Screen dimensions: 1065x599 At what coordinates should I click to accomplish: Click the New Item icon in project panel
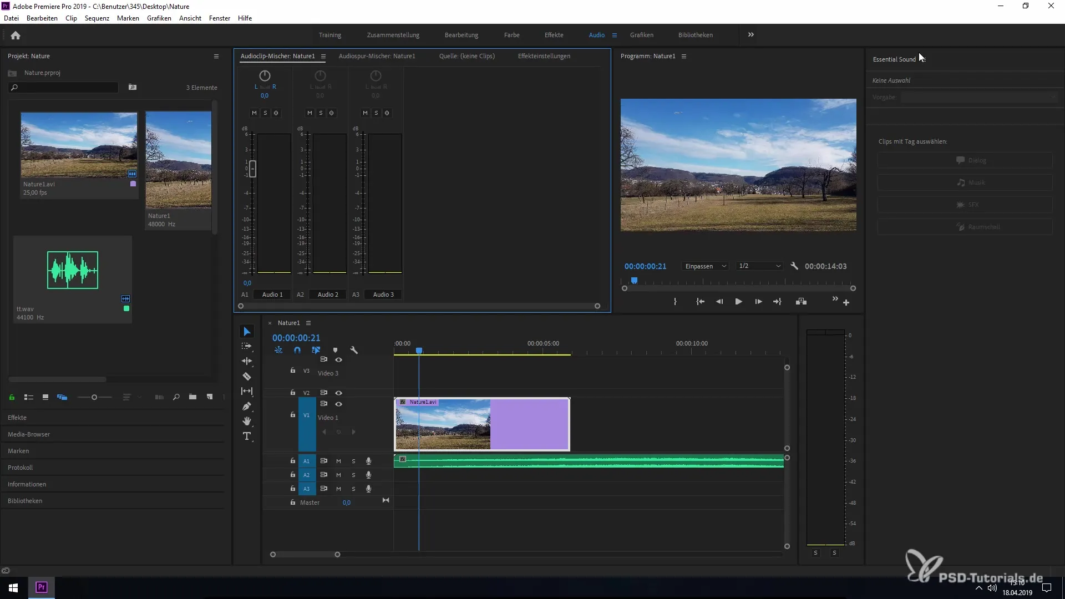click(210, 397)
